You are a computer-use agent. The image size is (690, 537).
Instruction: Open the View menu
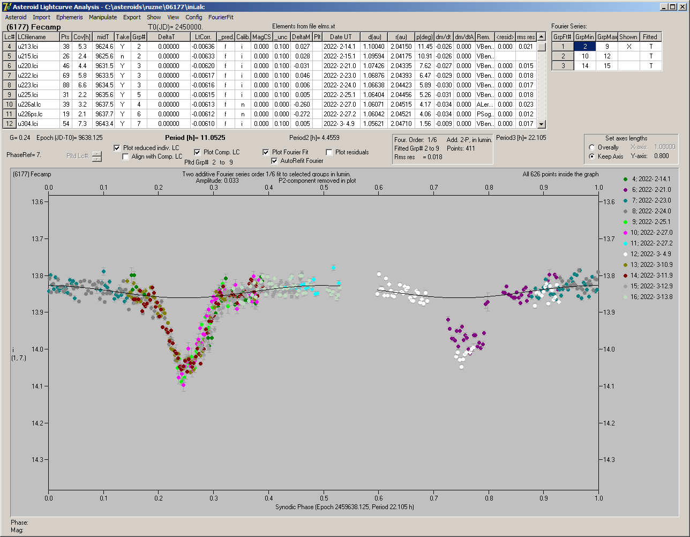(x=173, y=17)
